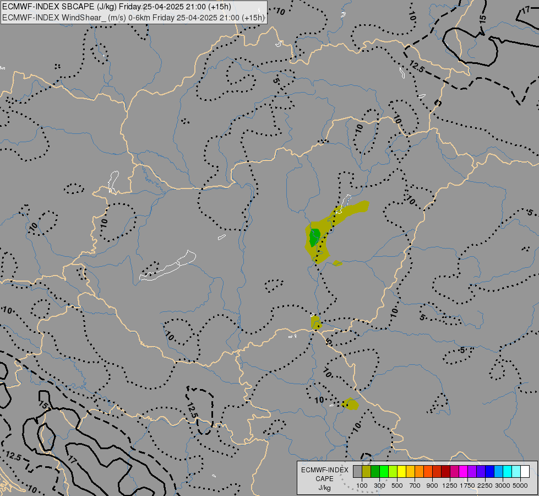Click the '3000' legend scale label
539x496 pixels.
coord(503,486)
